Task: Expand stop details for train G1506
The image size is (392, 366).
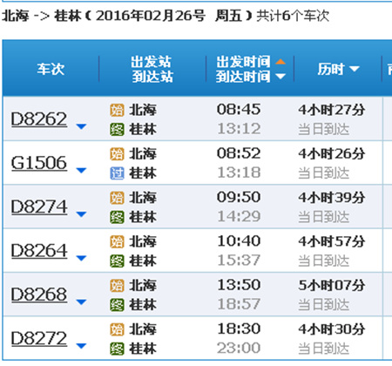Action: click(81, 170)
